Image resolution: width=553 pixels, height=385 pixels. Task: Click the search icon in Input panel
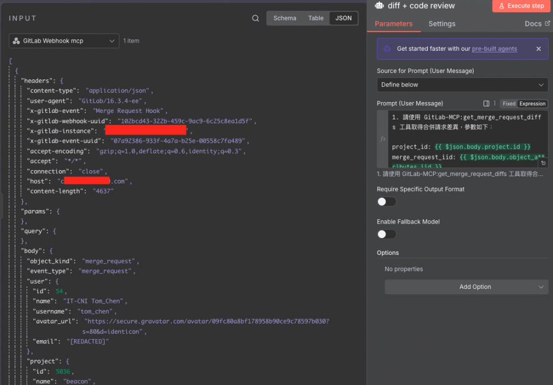255,18
